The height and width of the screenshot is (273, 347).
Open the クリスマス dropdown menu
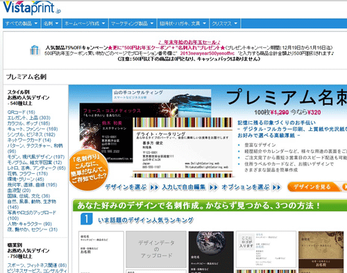coord(225,24)
